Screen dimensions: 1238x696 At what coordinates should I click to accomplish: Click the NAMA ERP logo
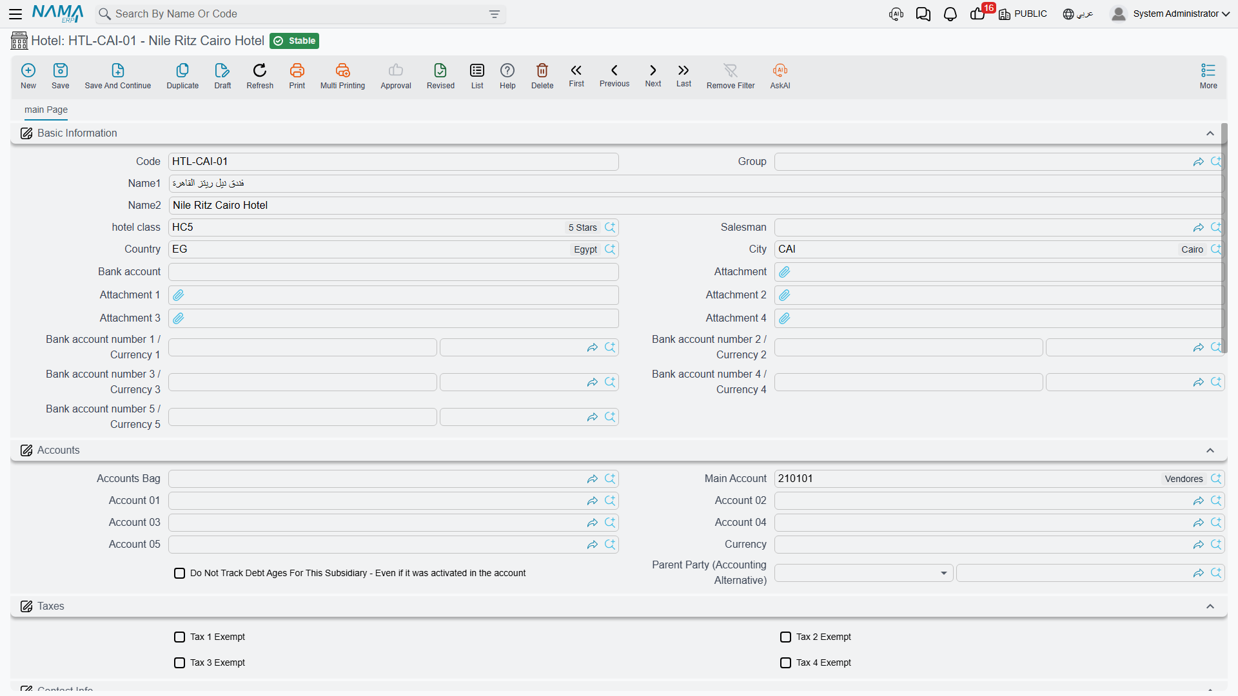[58, 14]
